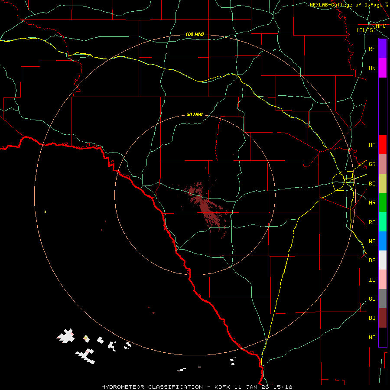Click the HA legend label
390x390 pixels.
click(x=372, y=145)
